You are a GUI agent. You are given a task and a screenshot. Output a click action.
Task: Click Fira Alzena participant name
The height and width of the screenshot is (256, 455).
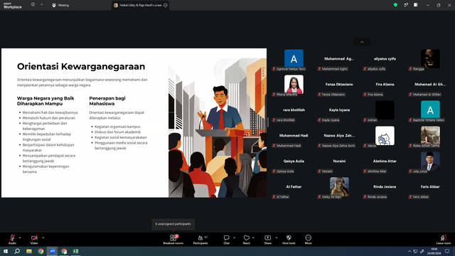point(385,84)
